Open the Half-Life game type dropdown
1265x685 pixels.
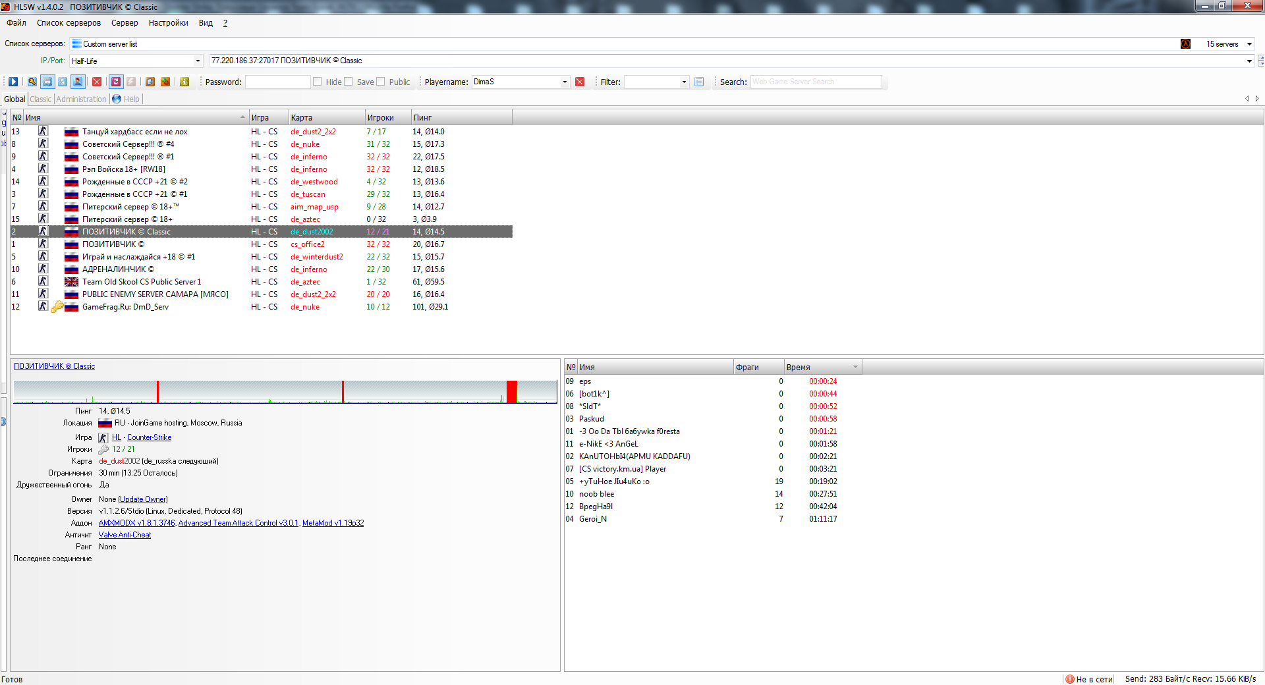[197, 61]
